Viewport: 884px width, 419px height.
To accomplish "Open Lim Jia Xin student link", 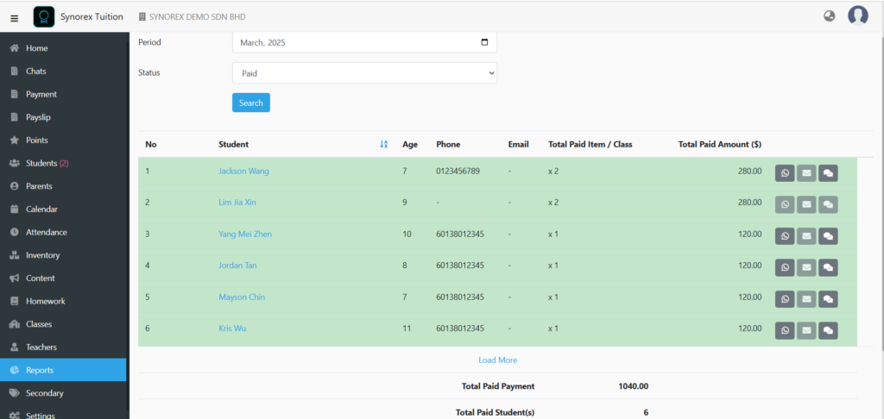I will coord(237,203).
